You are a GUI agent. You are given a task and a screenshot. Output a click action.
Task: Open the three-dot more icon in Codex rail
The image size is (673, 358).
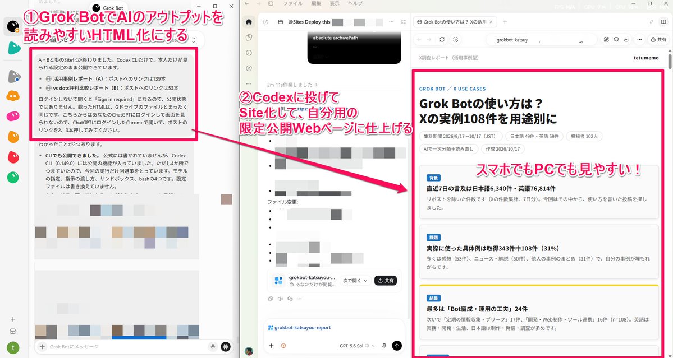249,83
